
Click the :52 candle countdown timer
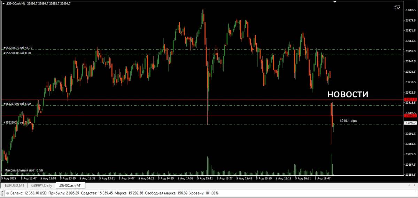(x=397, y=7)
